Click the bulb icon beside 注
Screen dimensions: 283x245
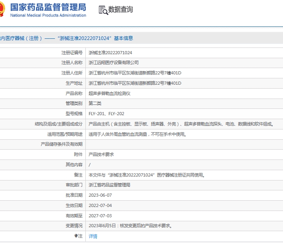[x=76, y=236]
